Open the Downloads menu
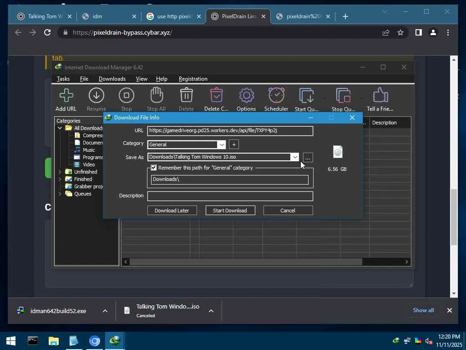The image size is (466, 350). 112,79
